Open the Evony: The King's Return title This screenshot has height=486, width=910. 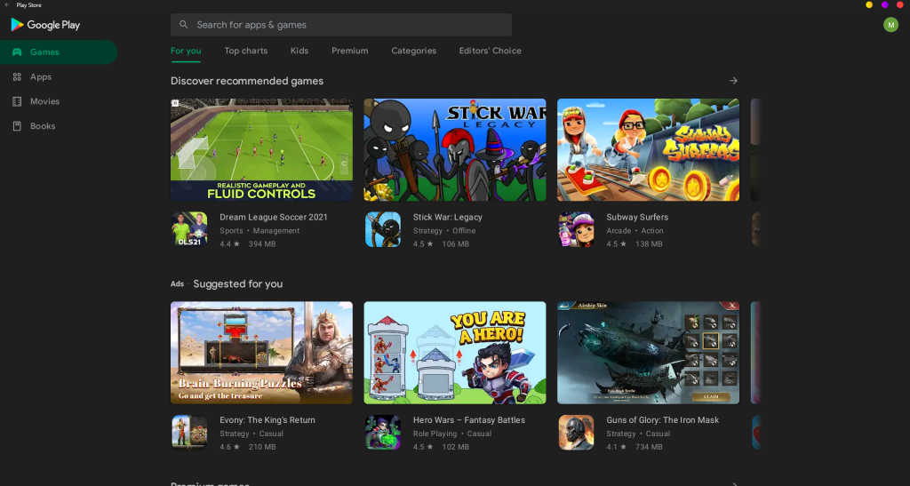coord(267,420)
